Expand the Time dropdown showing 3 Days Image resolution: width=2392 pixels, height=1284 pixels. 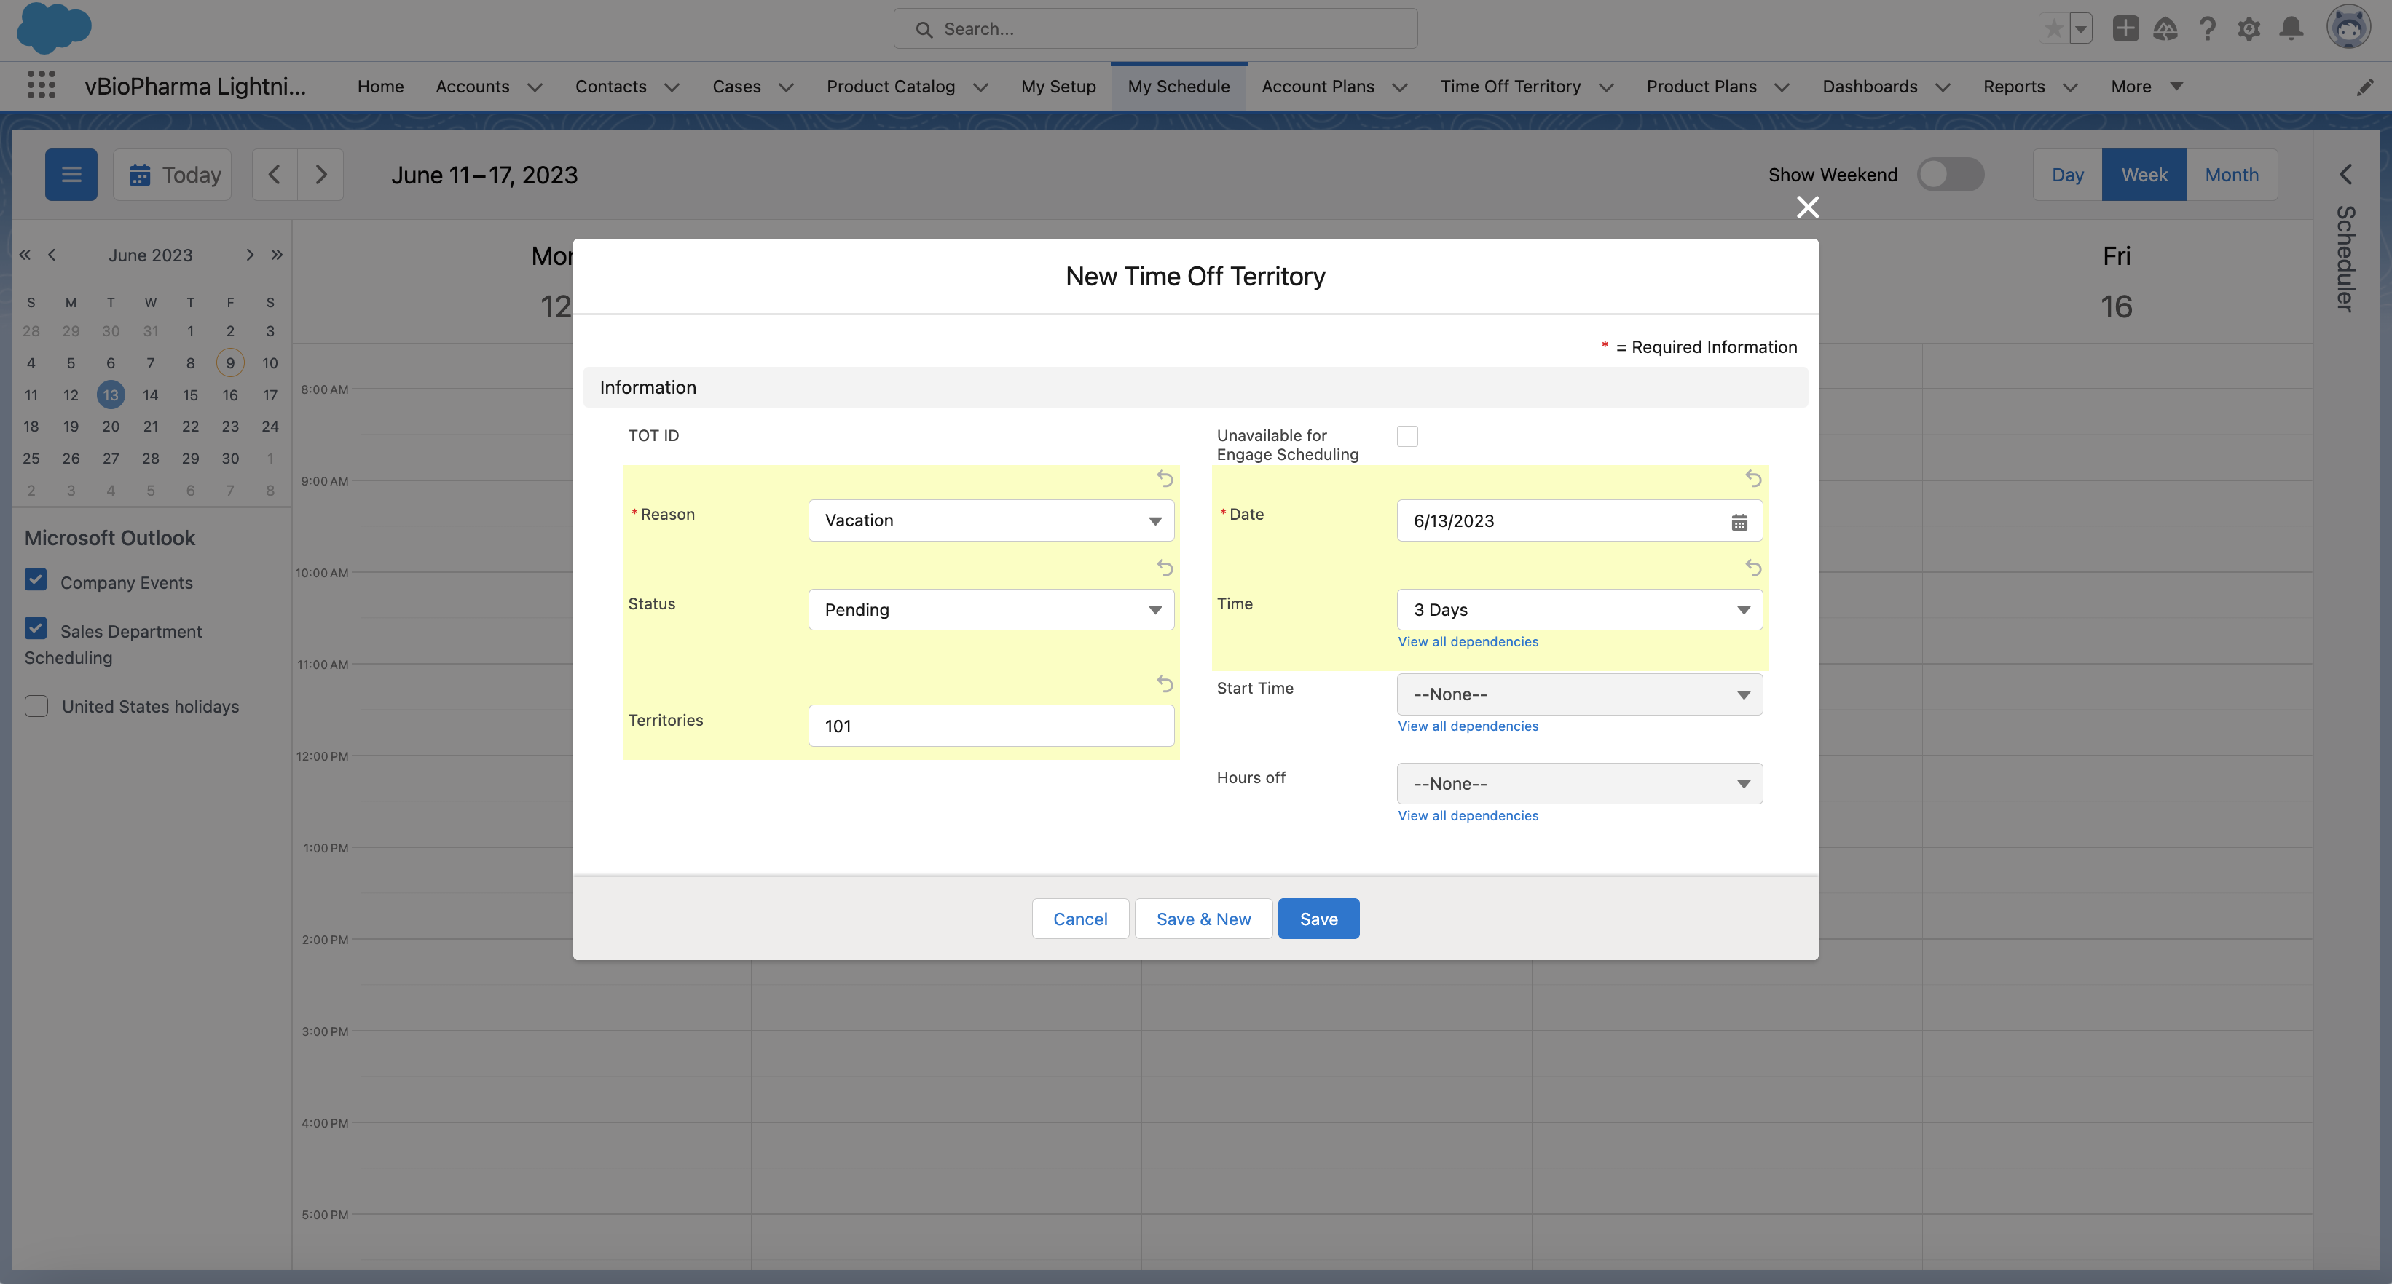coord(1578,609)
